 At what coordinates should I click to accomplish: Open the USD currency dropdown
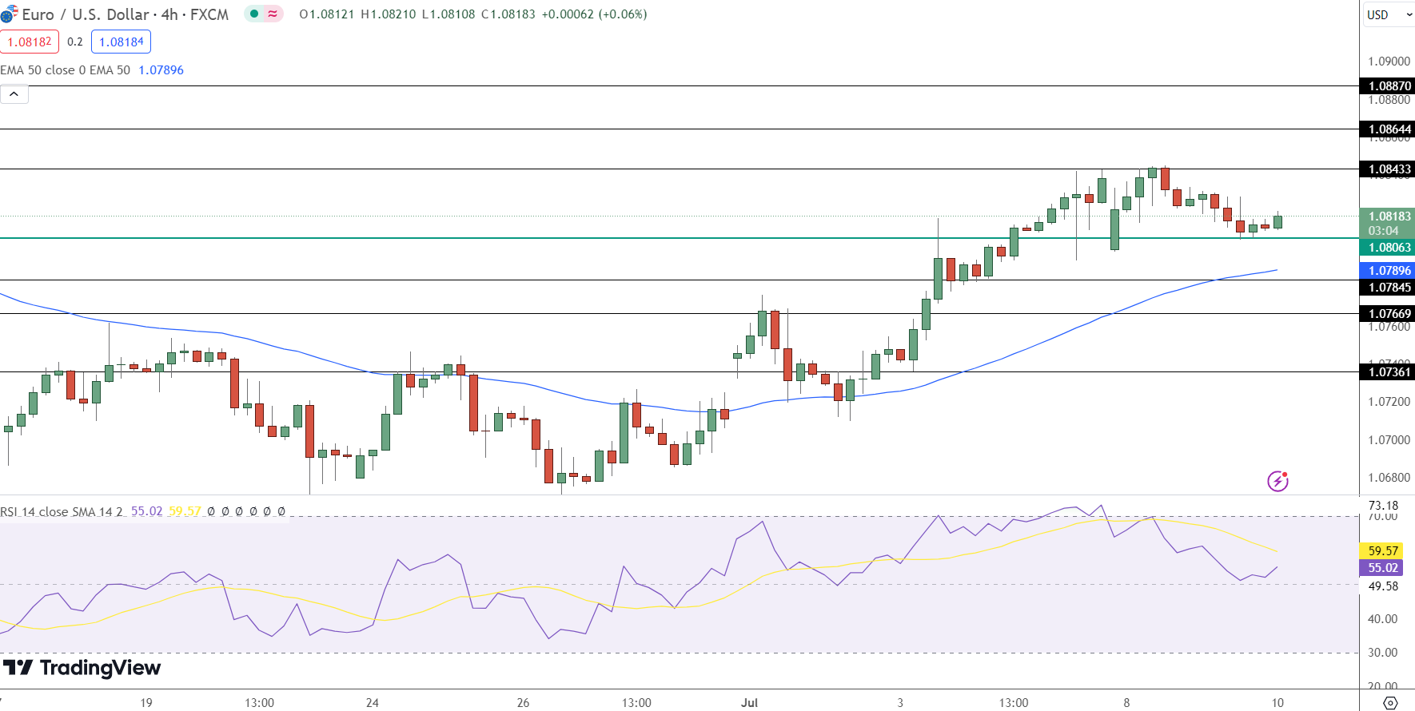coord(1387,14)
